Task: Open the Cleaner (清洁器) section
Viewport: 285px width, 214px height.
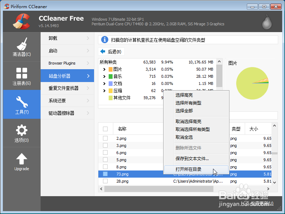Action: tap(22, 47)
